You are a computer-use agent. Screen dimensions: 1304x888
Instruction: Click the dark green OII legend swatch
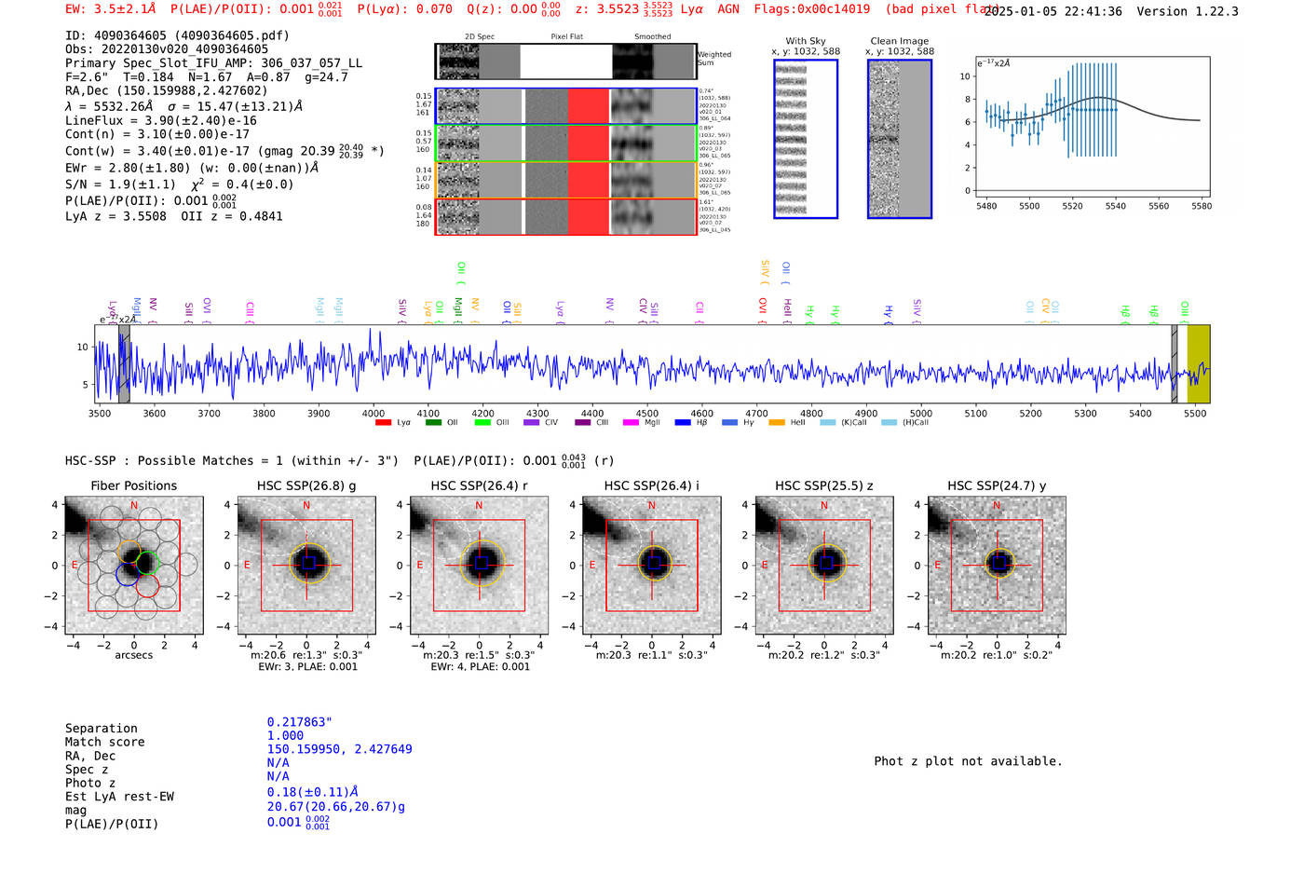point(433,423)
